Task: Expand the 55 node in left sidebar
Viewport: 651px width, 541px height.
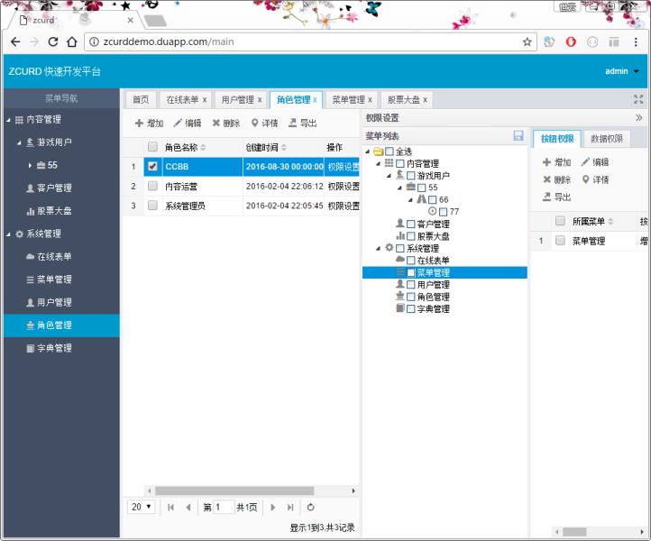Action: [30, 165]
